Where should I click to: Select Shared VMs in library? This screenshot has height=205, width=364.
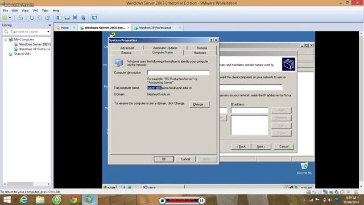(20, 54)
